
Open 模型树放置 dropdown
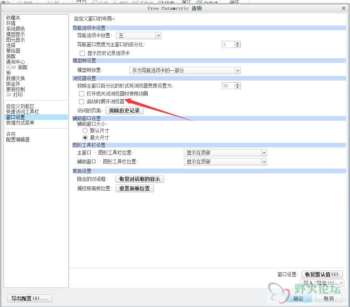pos(185,71)
